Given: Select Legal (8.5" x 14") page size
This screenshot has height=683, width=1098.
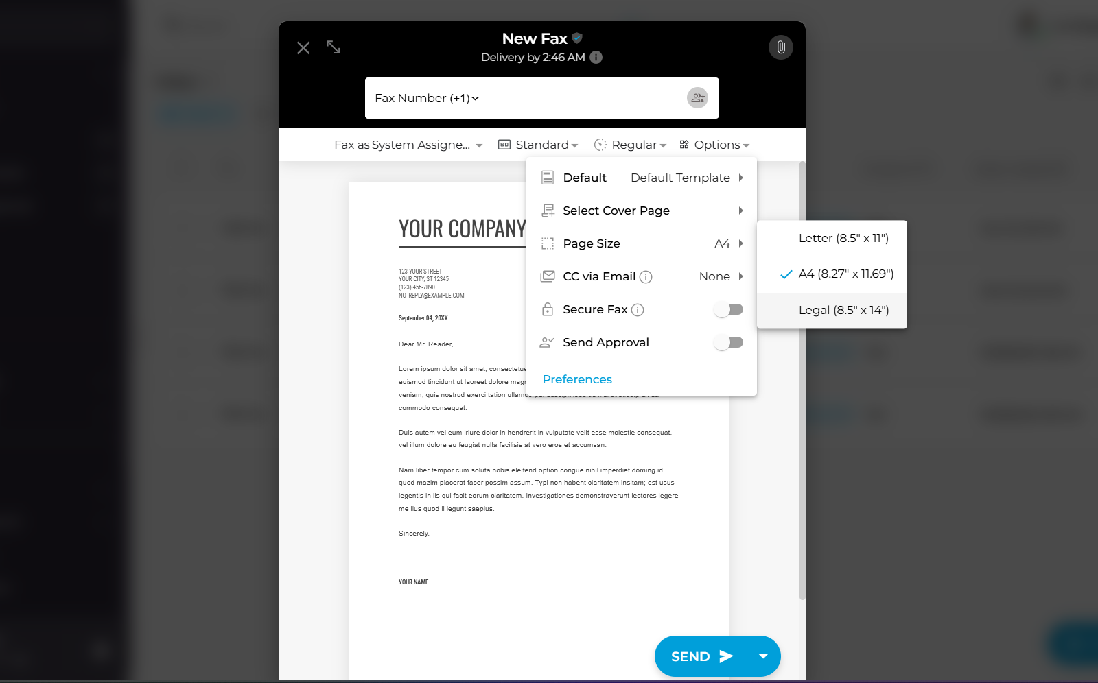Looking at the screenshot, I should (832, 310).
